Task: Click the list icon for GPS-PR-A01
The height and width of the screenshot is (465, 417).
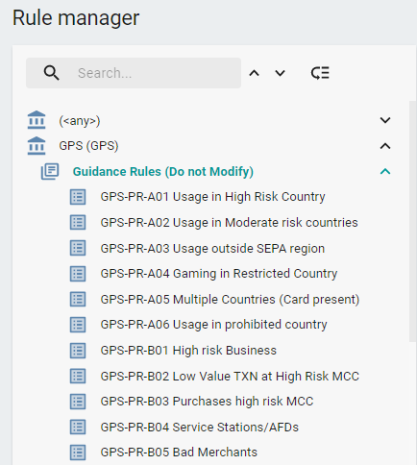Action: point(78,197)
